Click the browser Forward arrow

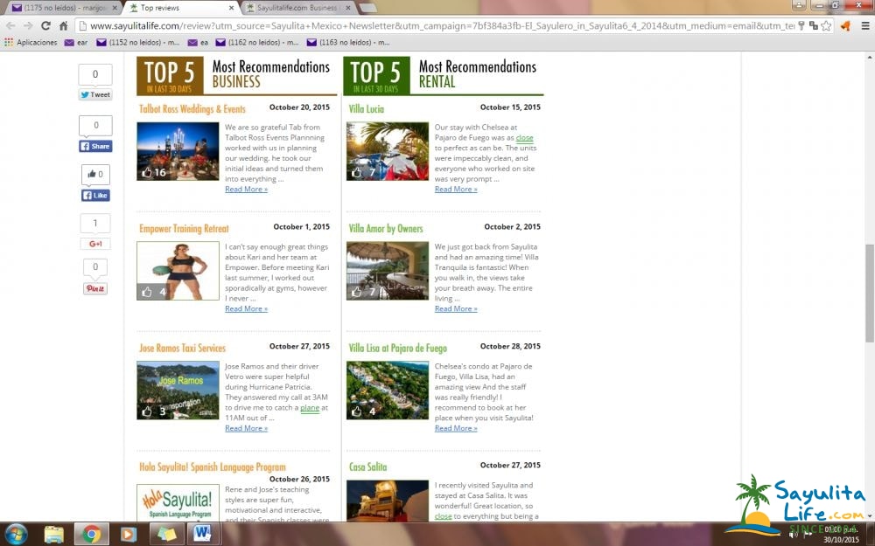coord(28,25)
